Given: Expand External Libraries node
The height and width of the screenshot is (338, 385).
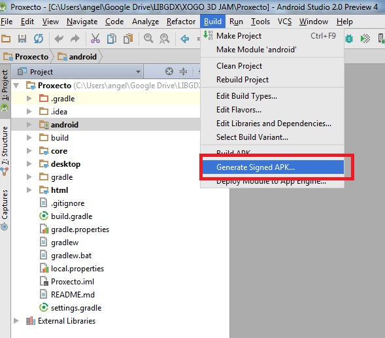Looking at the screenshot, I should (x=16, y=321).
